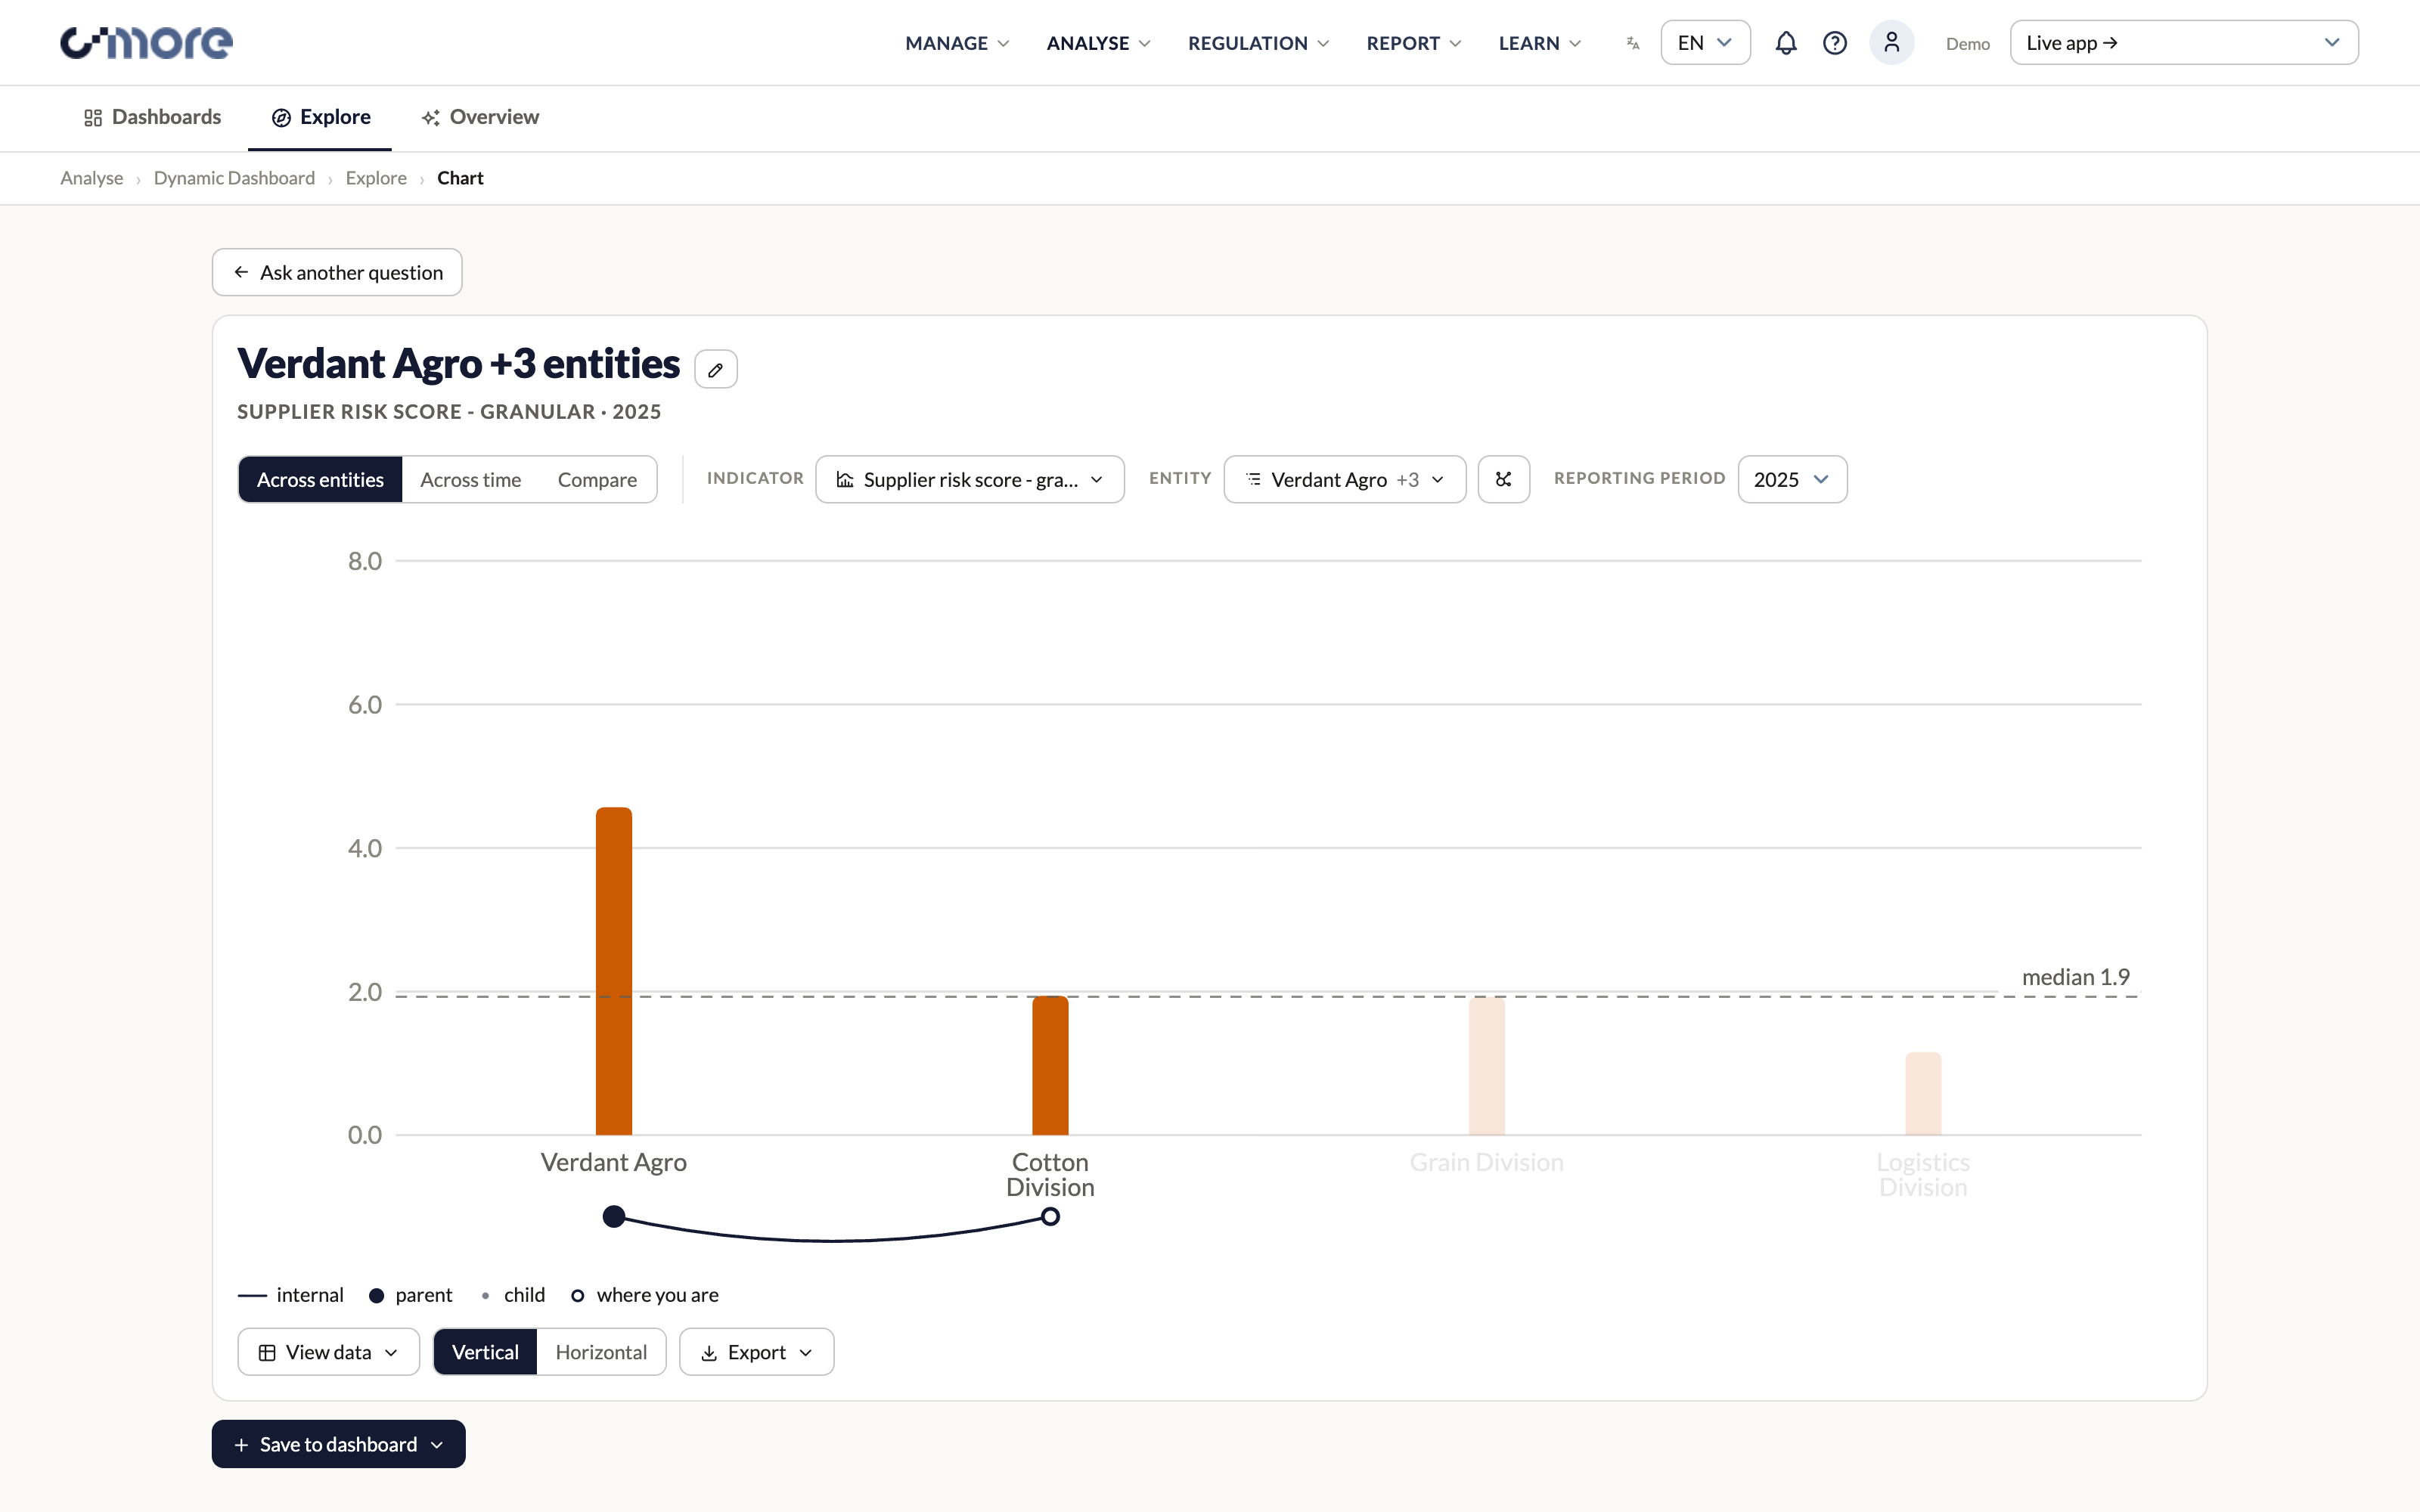Select the Compare view mode
The image size is (2420, 1512).
(597, 479)
